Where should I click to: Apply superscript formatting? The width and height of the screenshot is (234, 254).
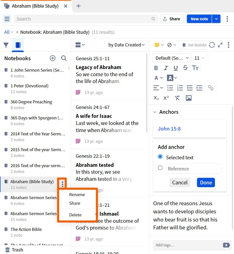click(166, 98)
